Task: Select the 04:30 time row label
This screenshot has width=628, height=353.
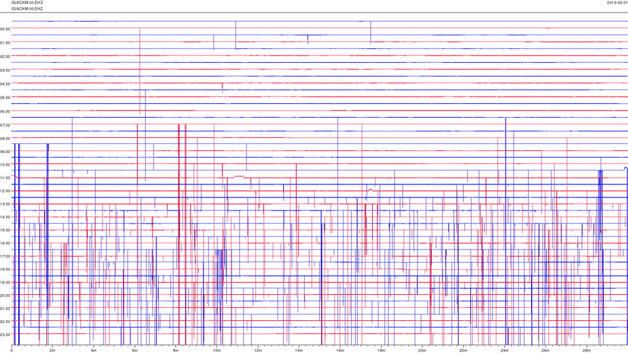Action: pyautogui.click(x=5, y=84)
